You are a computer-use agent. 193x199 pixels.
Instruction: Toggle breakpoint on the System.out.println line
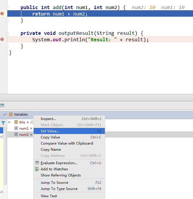click(x=2, y=39)
